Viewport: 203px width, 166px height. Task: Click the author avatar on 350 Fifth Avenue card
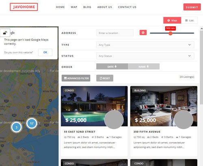click(x=184, y=120)
